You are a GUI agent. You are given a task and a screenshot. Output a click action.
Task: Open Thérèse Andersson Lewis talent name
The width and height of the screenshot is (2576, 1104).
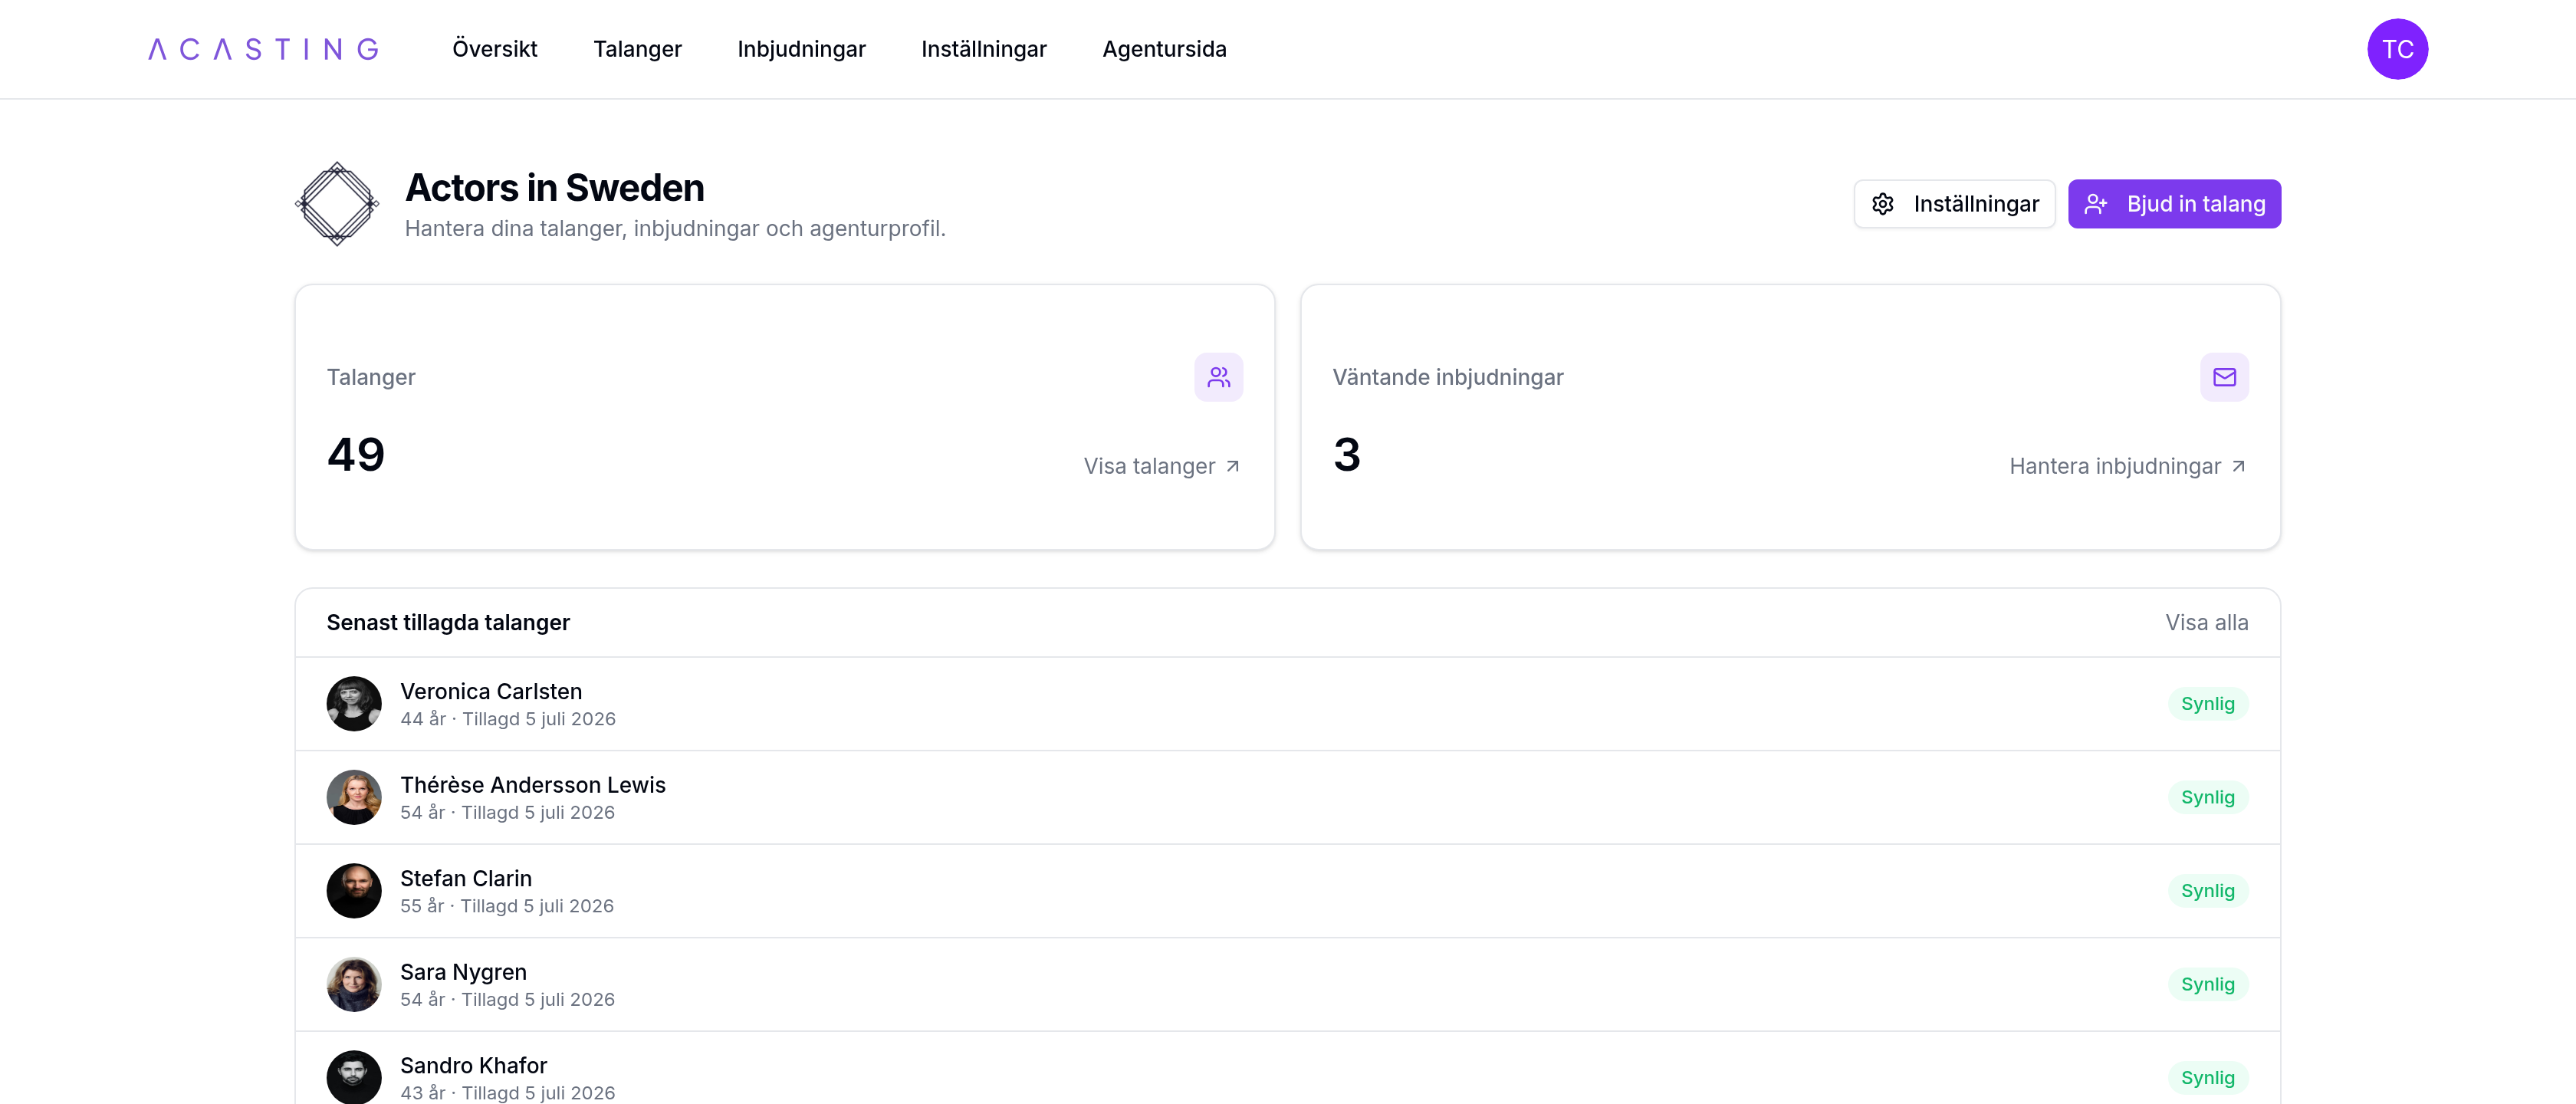tap(533, 785)
